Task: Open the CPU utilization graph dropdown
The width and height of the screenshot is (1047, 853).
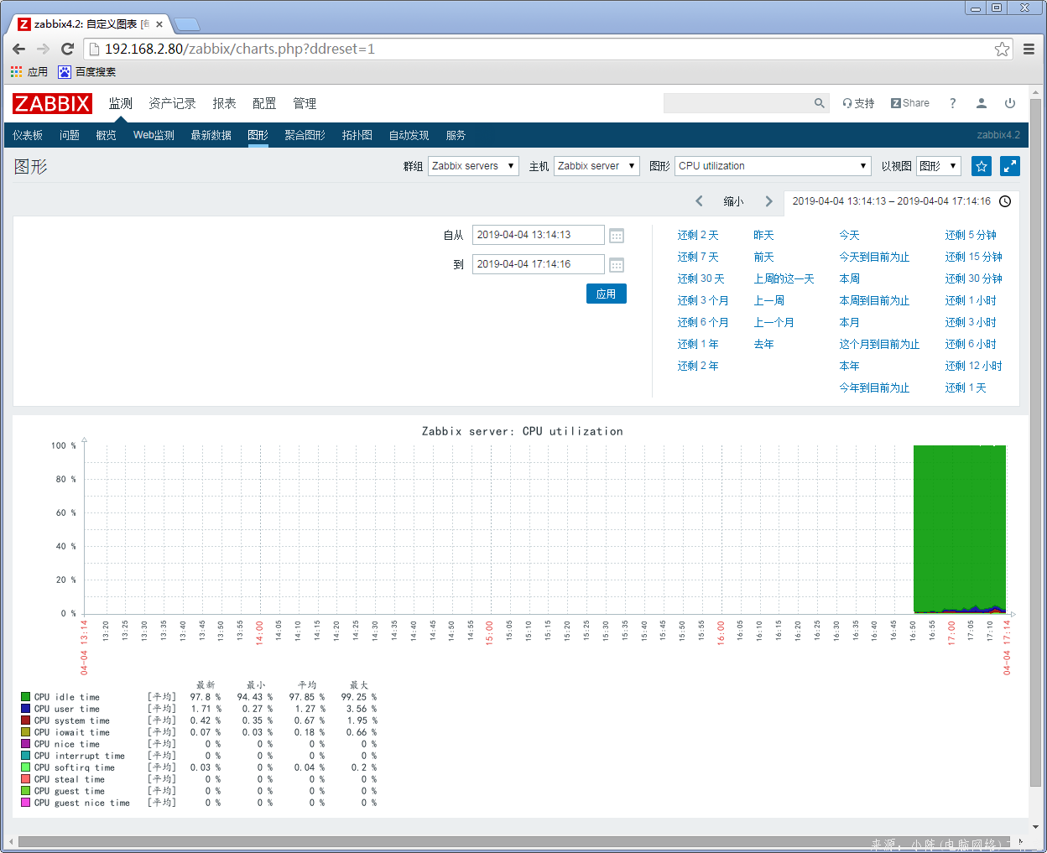Action: coord(773,166)
